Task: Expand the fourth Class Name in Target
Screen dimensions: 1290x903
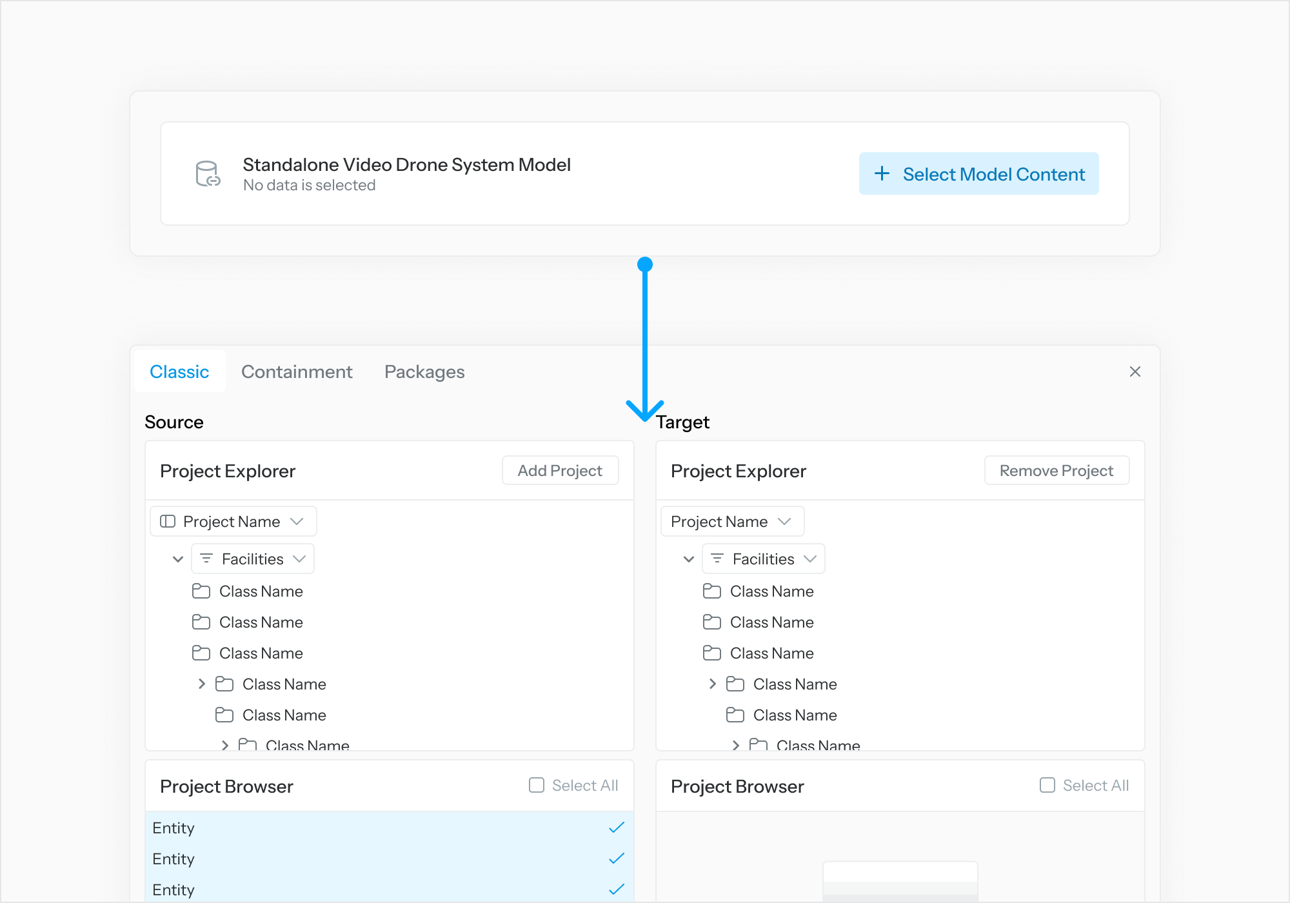Action: point(712,684)
